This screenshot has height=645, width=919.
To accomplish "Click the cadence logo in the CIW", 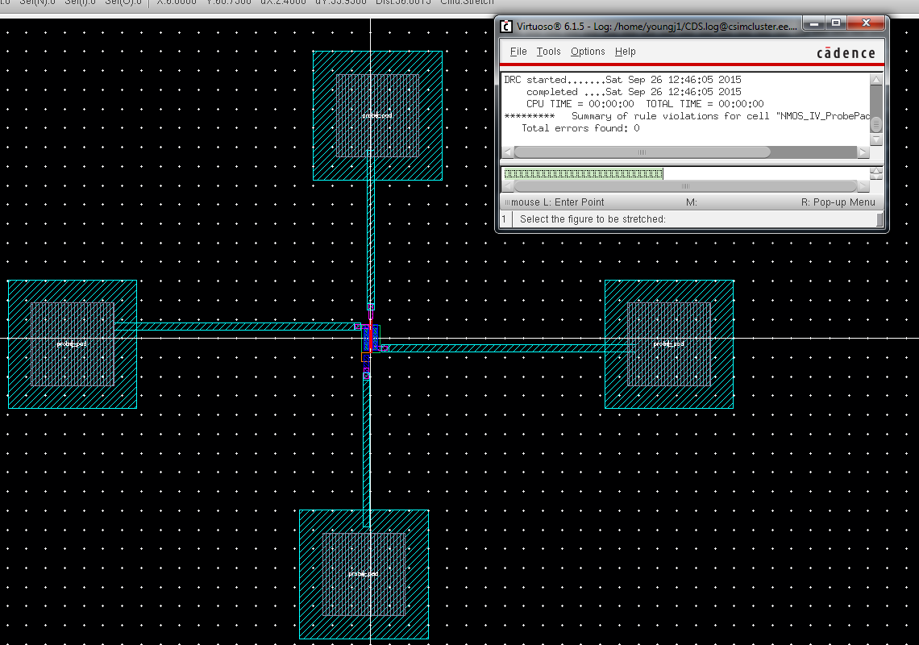I will [846, 52].
